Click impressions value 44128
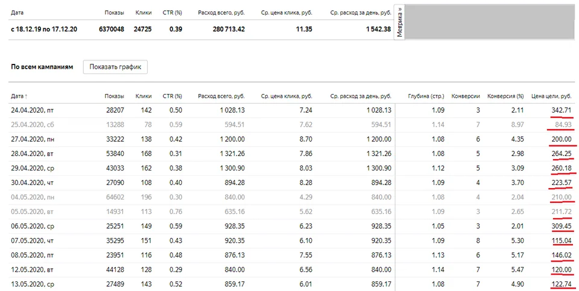This screenshot has width=579, height=291. click(x=115, y=269)
